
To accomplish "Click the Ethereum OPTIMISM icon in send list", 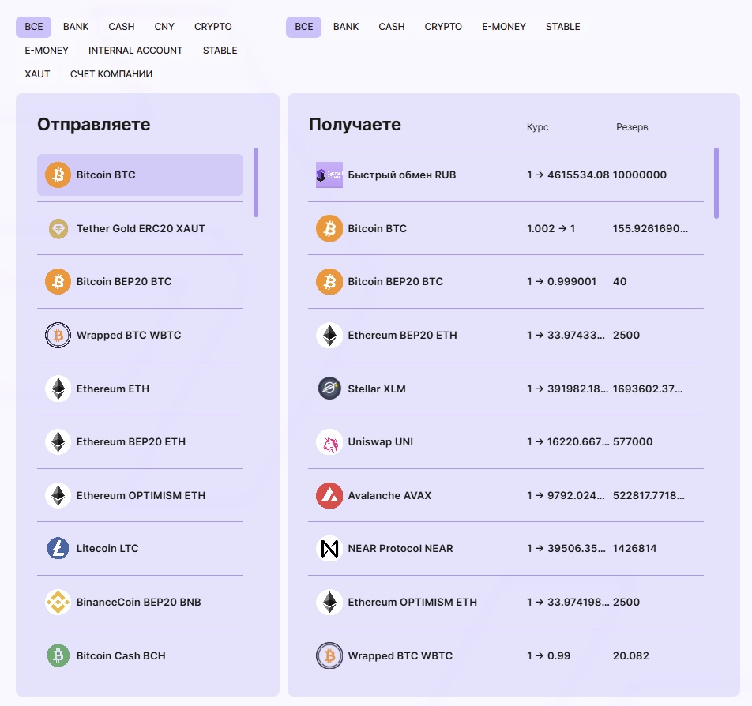I will tap(58, 495).
